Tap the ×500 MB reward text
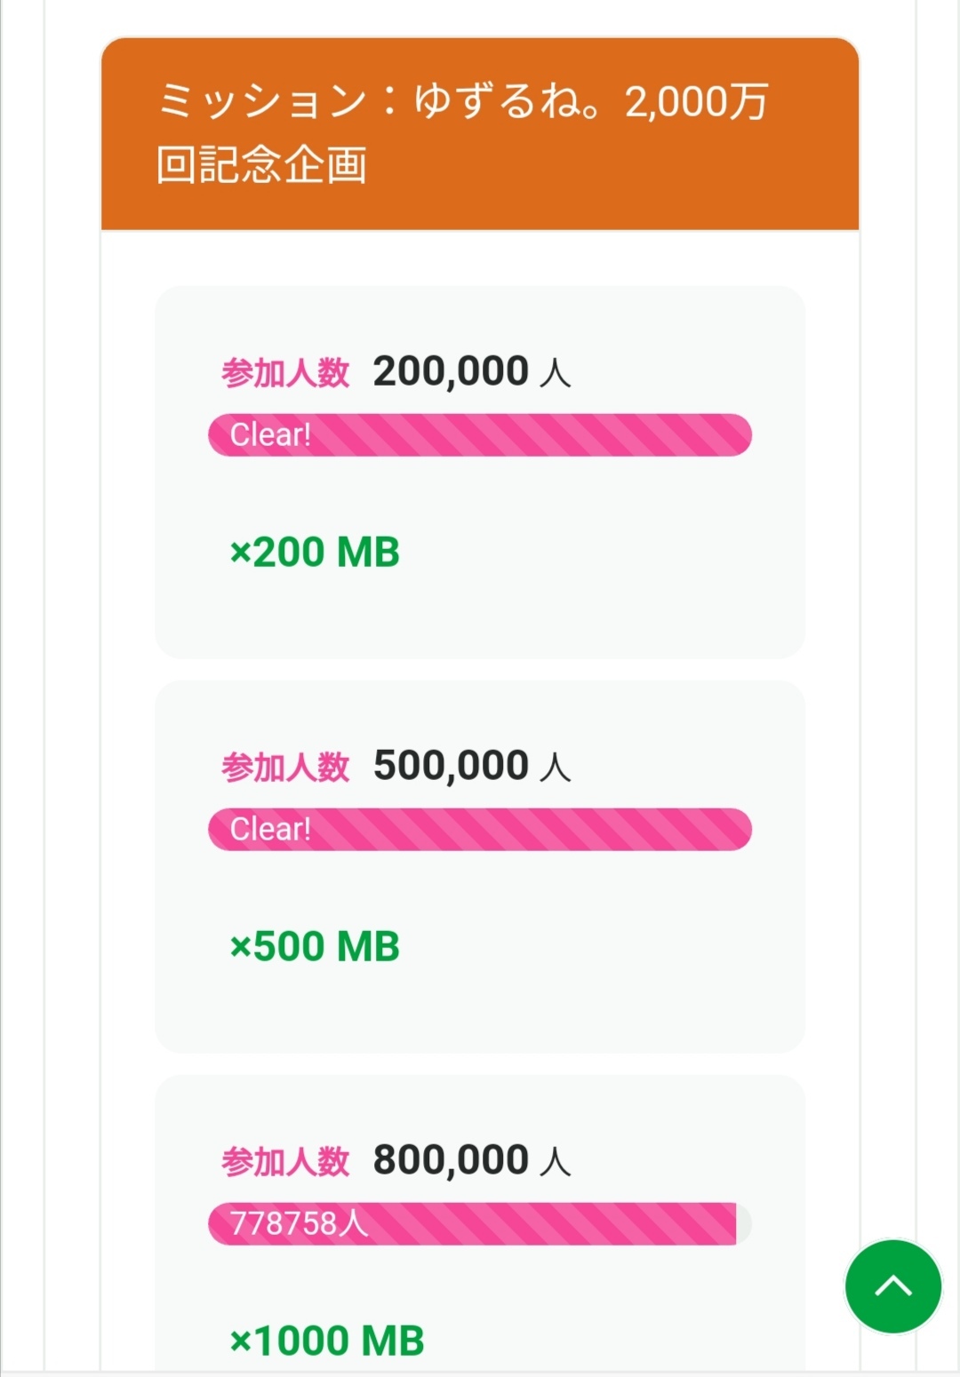The image size is (960, 1377). [x=315, y=947]
